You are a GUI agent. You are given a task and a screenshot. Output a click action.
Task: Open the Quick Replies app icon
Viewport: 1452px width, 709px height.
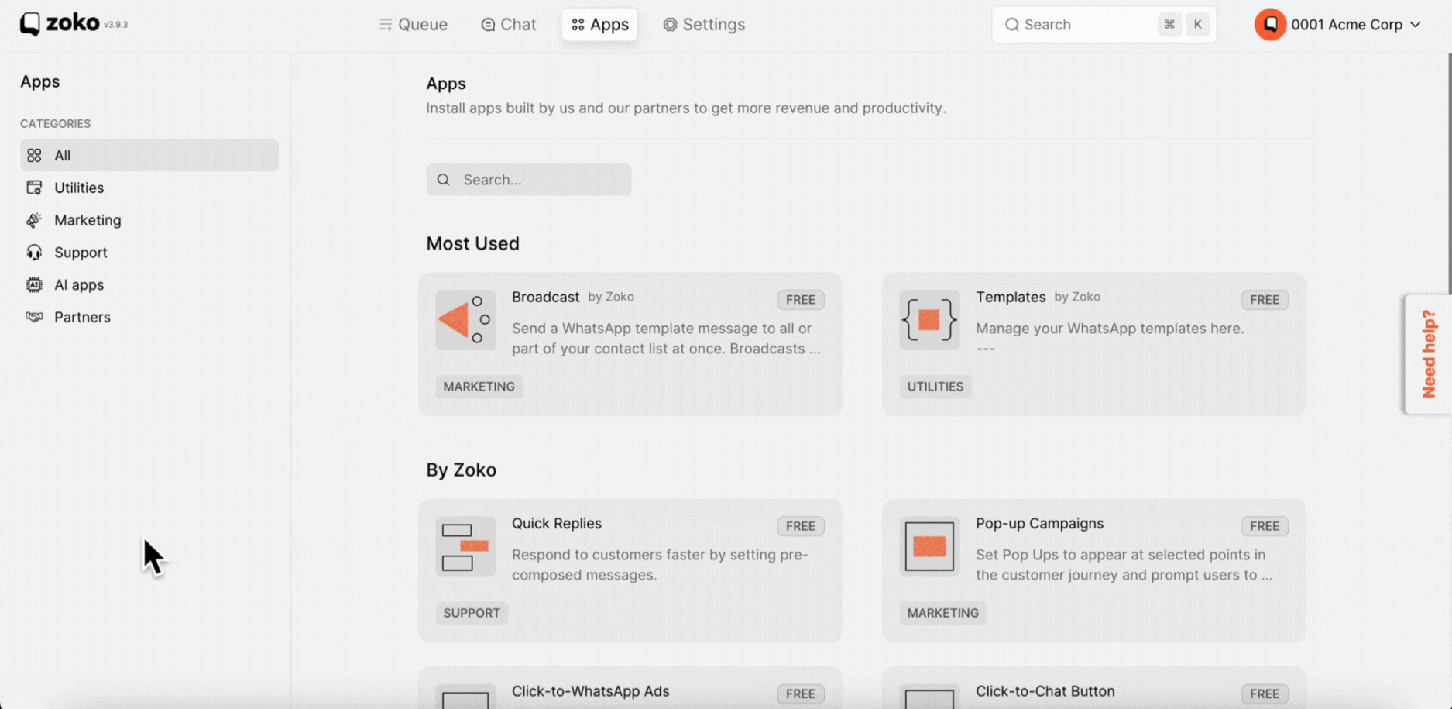tap(465, 546)
